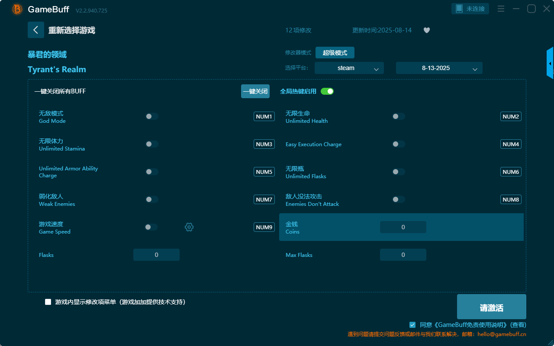Click the NUM4 hotkey box
This screenshot has width=554, height=346.
coord(511,144)
